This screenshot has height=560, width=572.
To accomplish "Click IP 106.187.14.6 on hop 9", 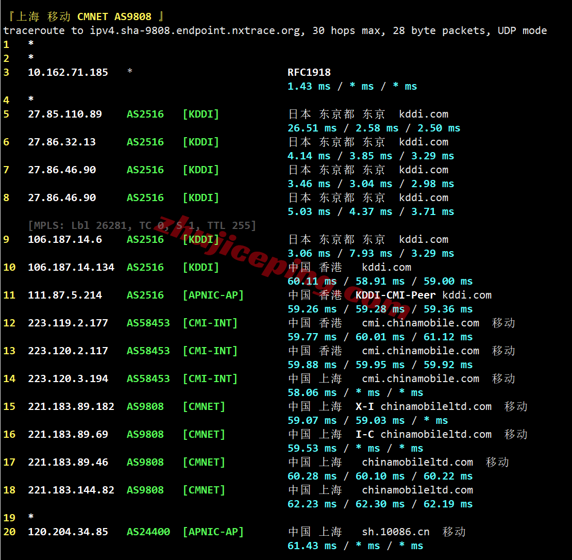I will [x=65, y=239].
